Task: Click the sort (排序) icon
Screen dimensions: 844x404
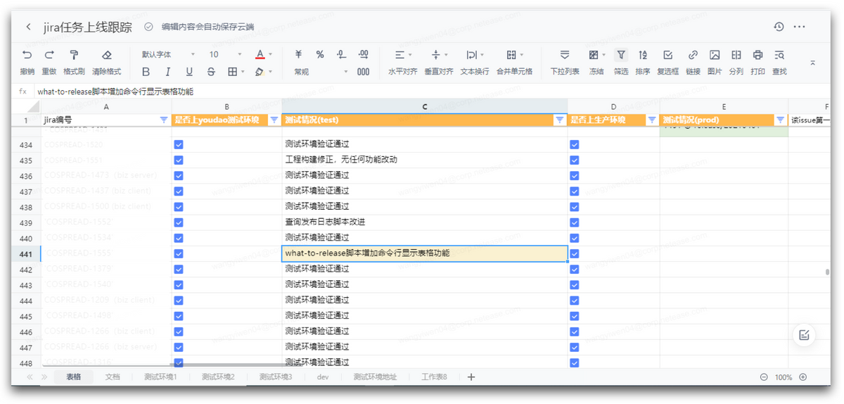Action: [x=643, y=55]
